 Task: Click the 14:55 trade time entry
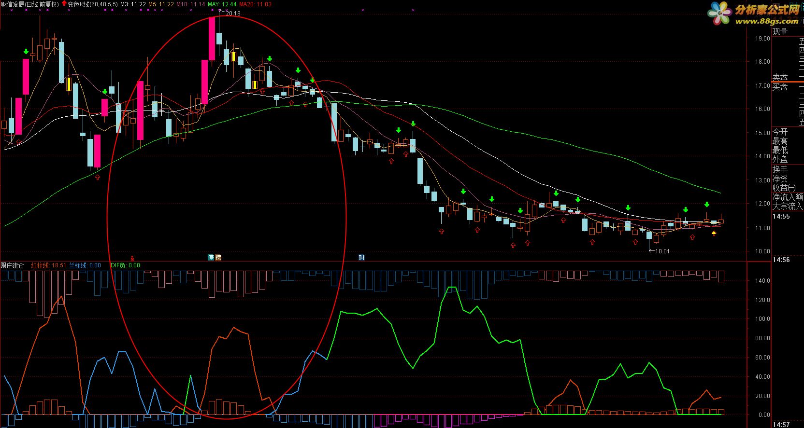point(781,216)
